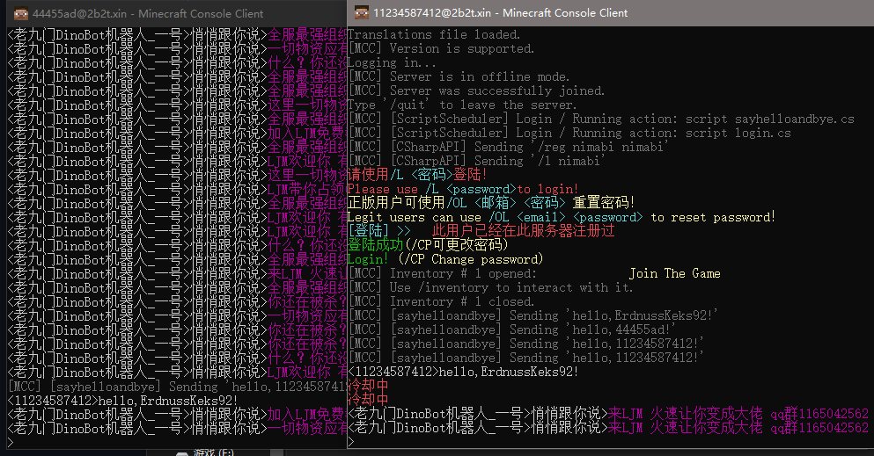Click '<11234587412>hello,ErdnussKeks92!' in 44455ad console

122,401
